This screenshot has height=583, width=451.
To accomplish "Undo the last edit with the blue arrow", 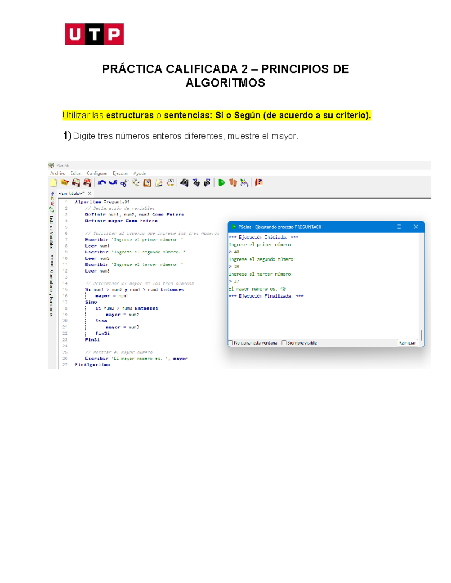I will pos(101,183).
